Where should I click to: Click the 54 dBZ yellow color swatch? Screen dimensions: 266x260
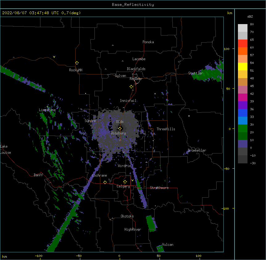click(243, 66)
